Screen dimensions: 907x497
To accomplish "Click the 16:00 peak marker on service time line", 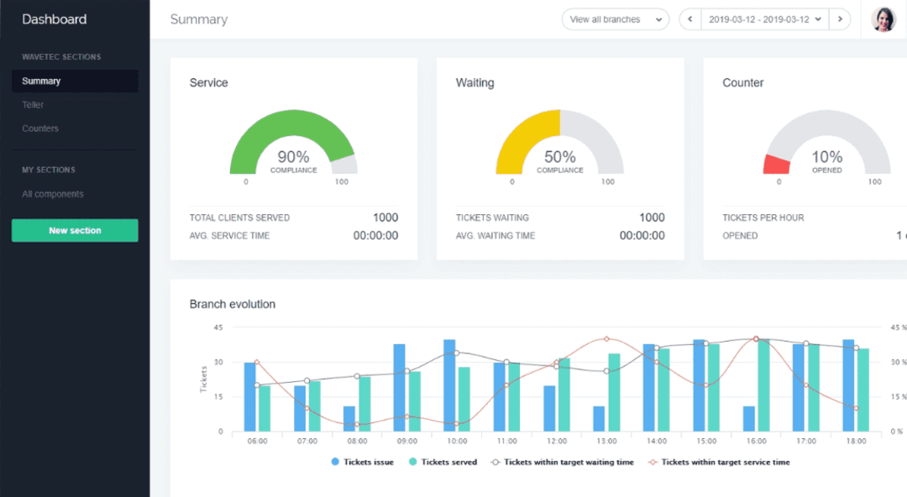I will click(x=755, y=339).
